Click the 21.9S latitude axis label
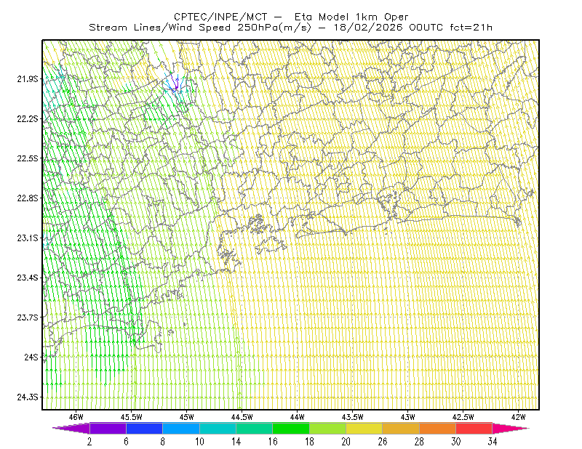Viewport: 582px width, 449px height. point(28,78)
